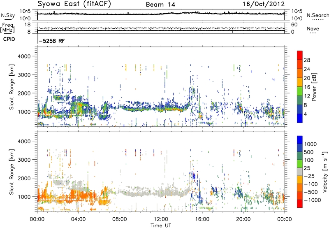Select the 'Beam 14' heading
Viewport: 329px width, 228px height.
point(160,5)
